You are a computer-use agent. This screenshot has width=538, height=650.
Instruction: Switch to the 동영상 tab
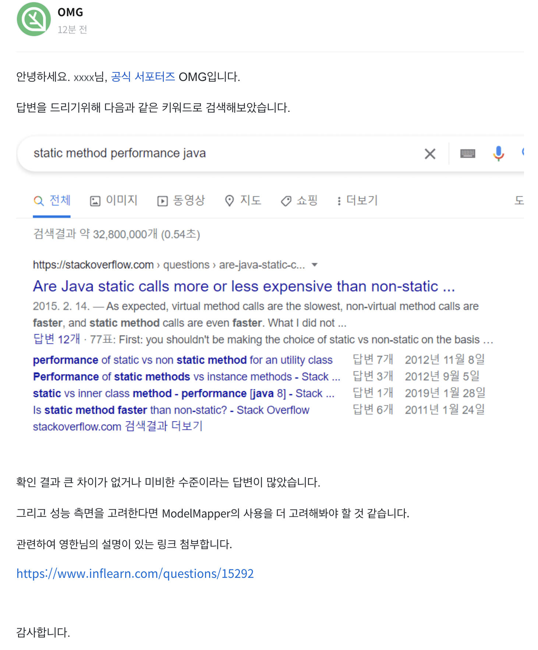tap(181, 201)
